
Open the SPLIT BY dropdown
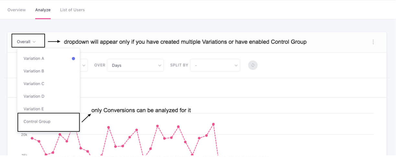point(215,65)
